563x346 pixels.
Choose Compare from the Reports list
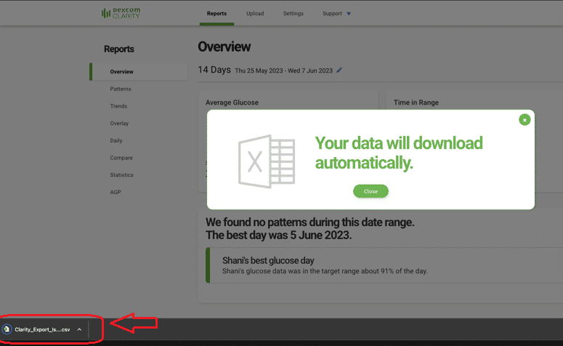click(x=121, y=158)
